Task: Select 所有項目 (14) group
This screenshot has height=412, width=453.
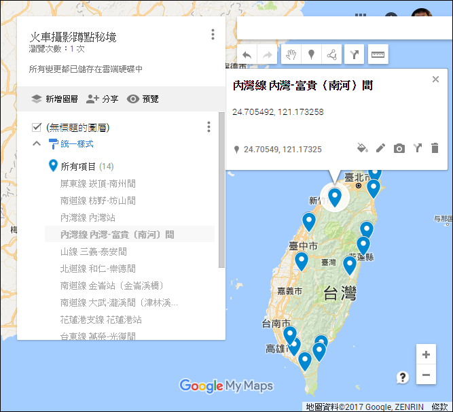Action: click(x=81, y=167)
